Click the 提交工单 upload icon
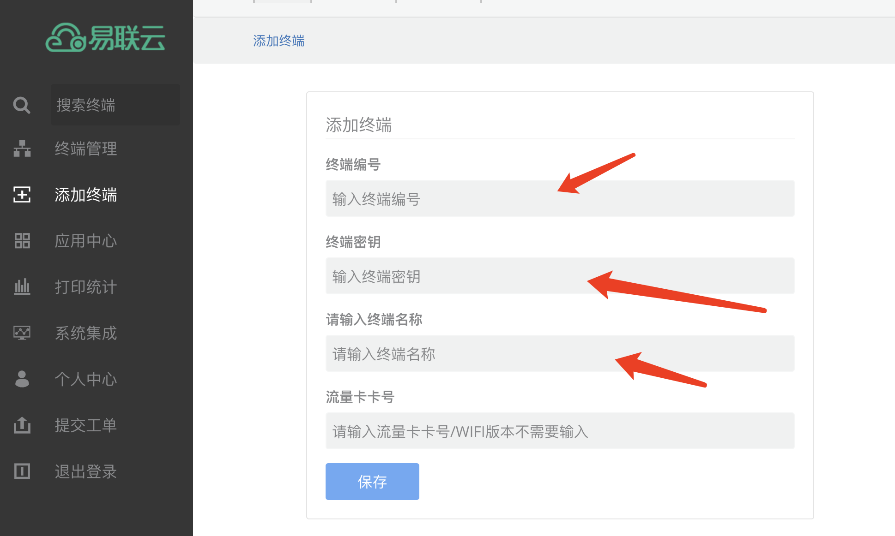 22,425
